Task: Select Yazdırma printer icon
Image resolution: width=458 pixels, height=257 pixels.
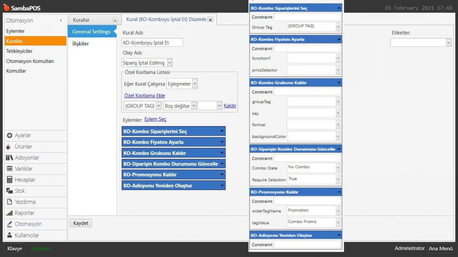Action: (x=9, y=202)
